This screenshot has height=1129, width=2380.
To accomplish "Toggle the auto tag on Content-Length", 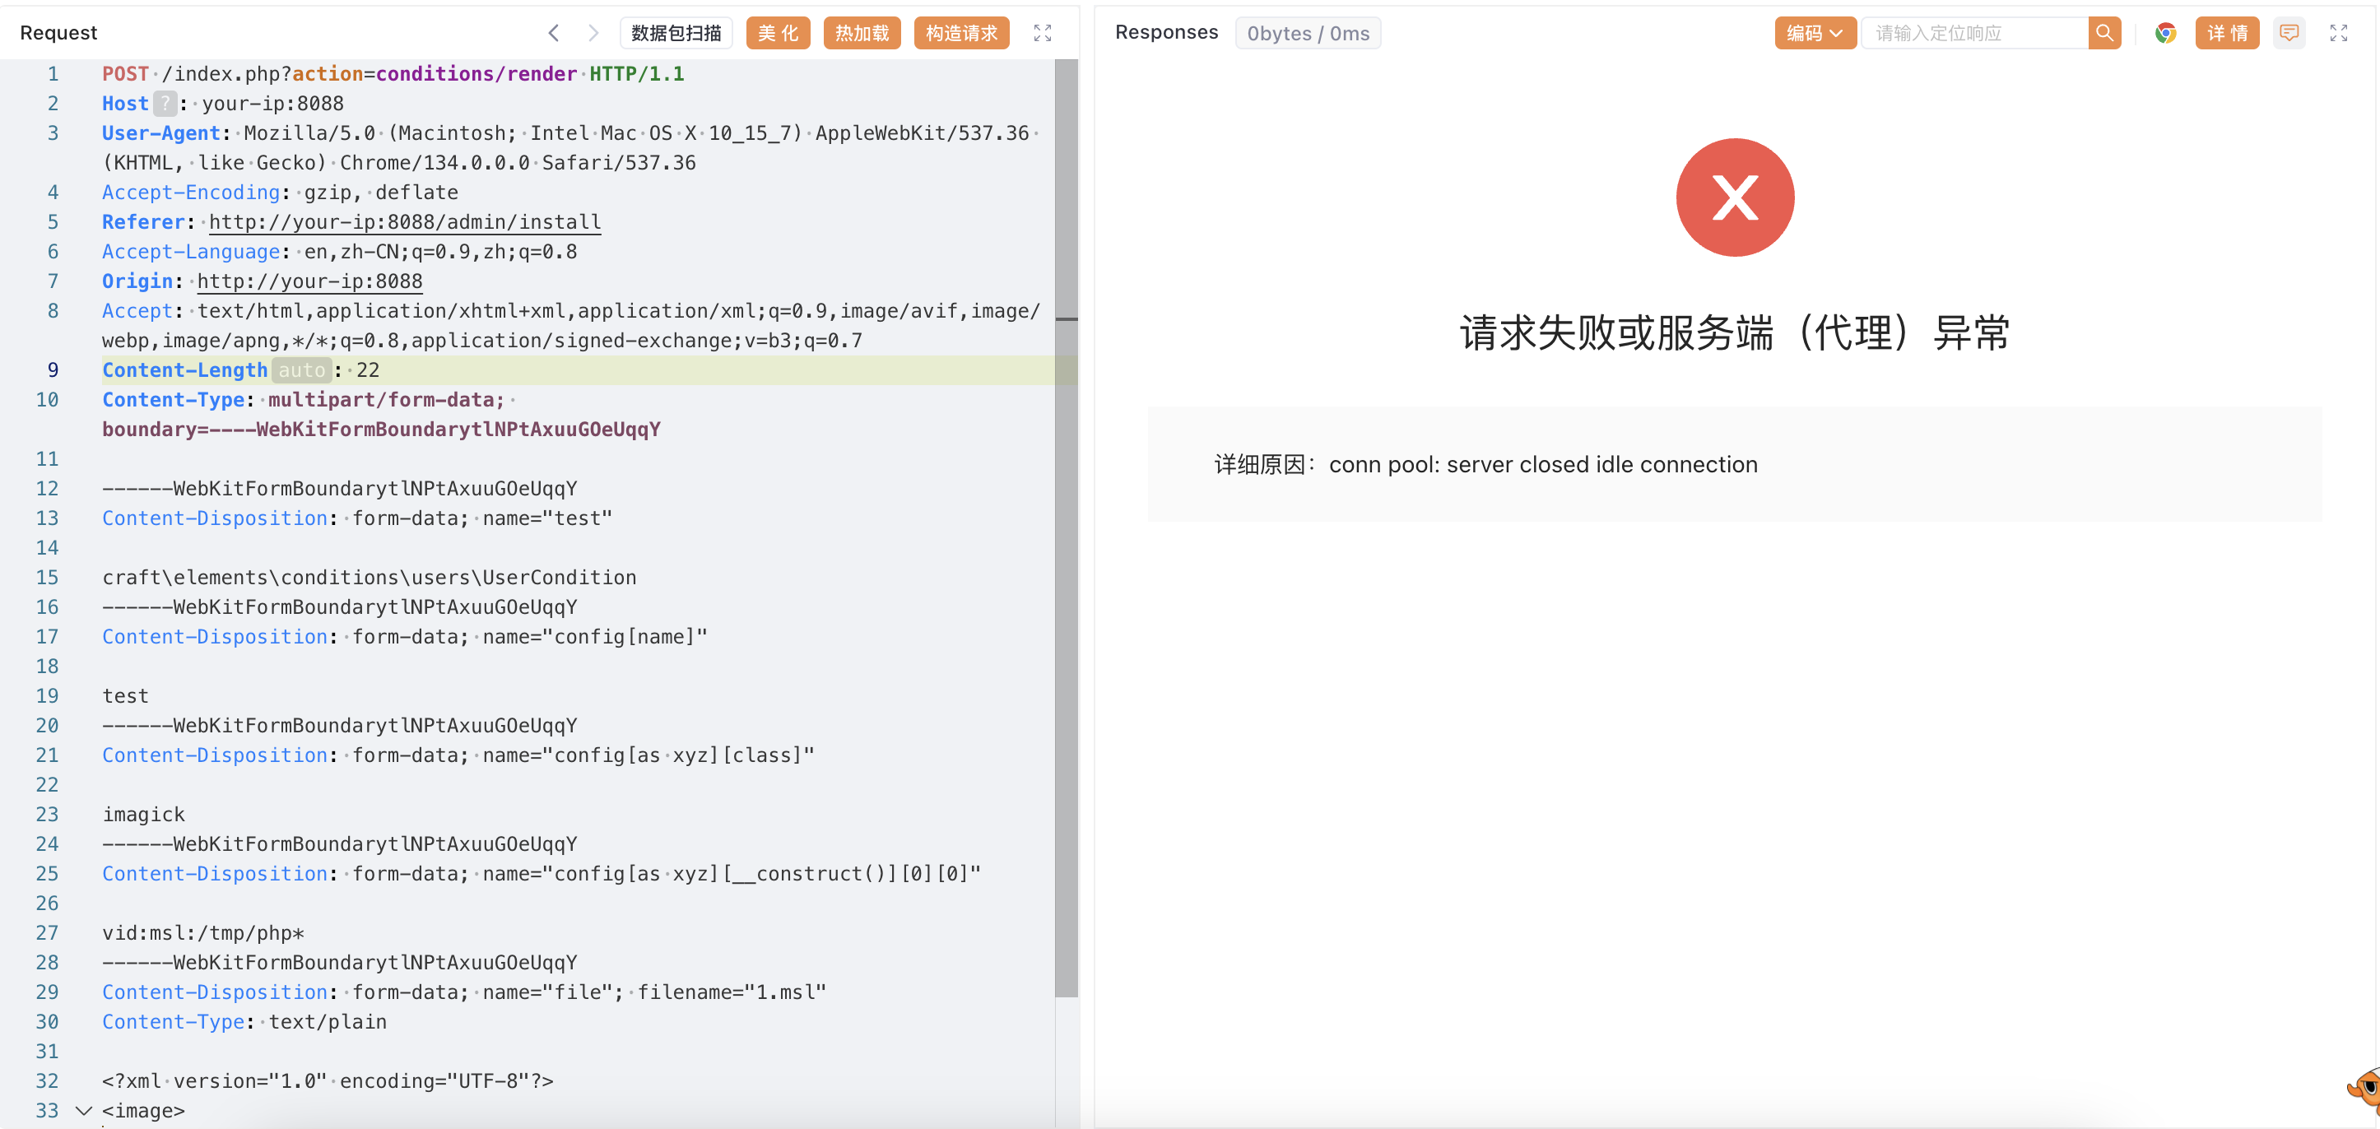I will (x=301, y=370).
